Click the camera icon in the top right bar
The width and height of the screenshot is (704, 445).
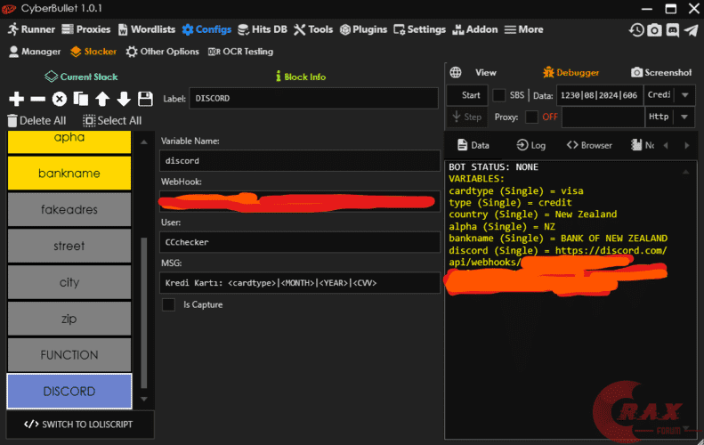(x=654, y=30)
